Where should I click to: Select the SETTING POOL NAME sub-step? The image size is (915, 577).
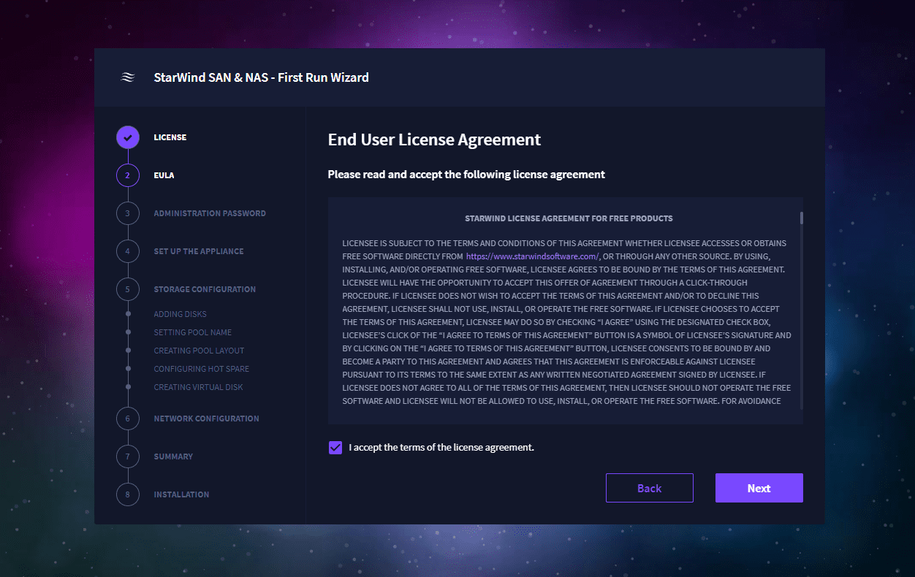tap(192, 332)
